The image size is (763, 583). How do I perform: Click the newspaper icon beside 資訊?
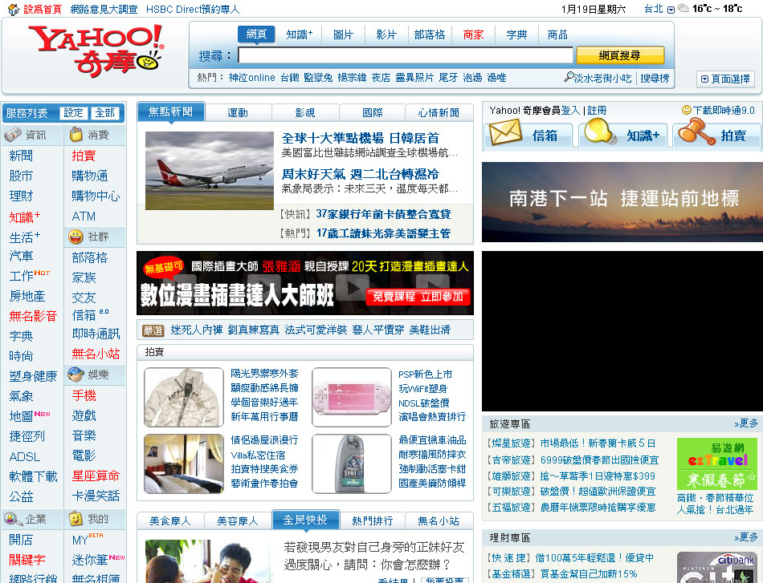point(13,135)
